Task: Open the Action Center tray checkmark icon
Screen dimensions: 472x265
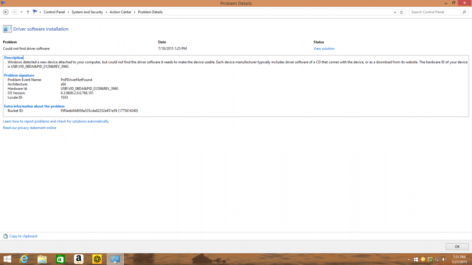Action: (423, 259)
